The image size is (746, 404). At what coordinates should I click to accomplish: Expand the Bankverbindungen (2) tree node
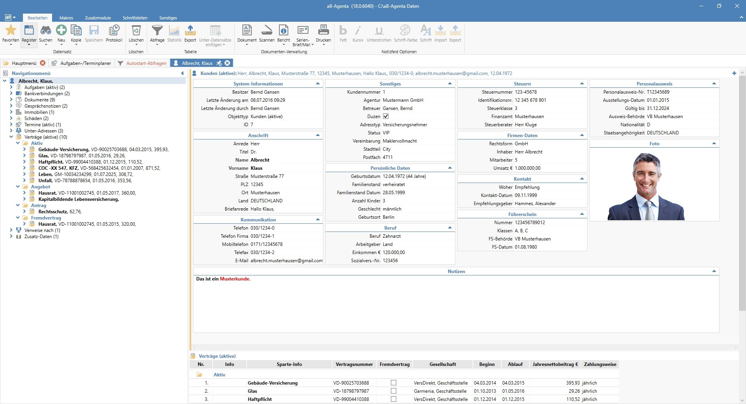pyautogui.click(x=11, y=94)
